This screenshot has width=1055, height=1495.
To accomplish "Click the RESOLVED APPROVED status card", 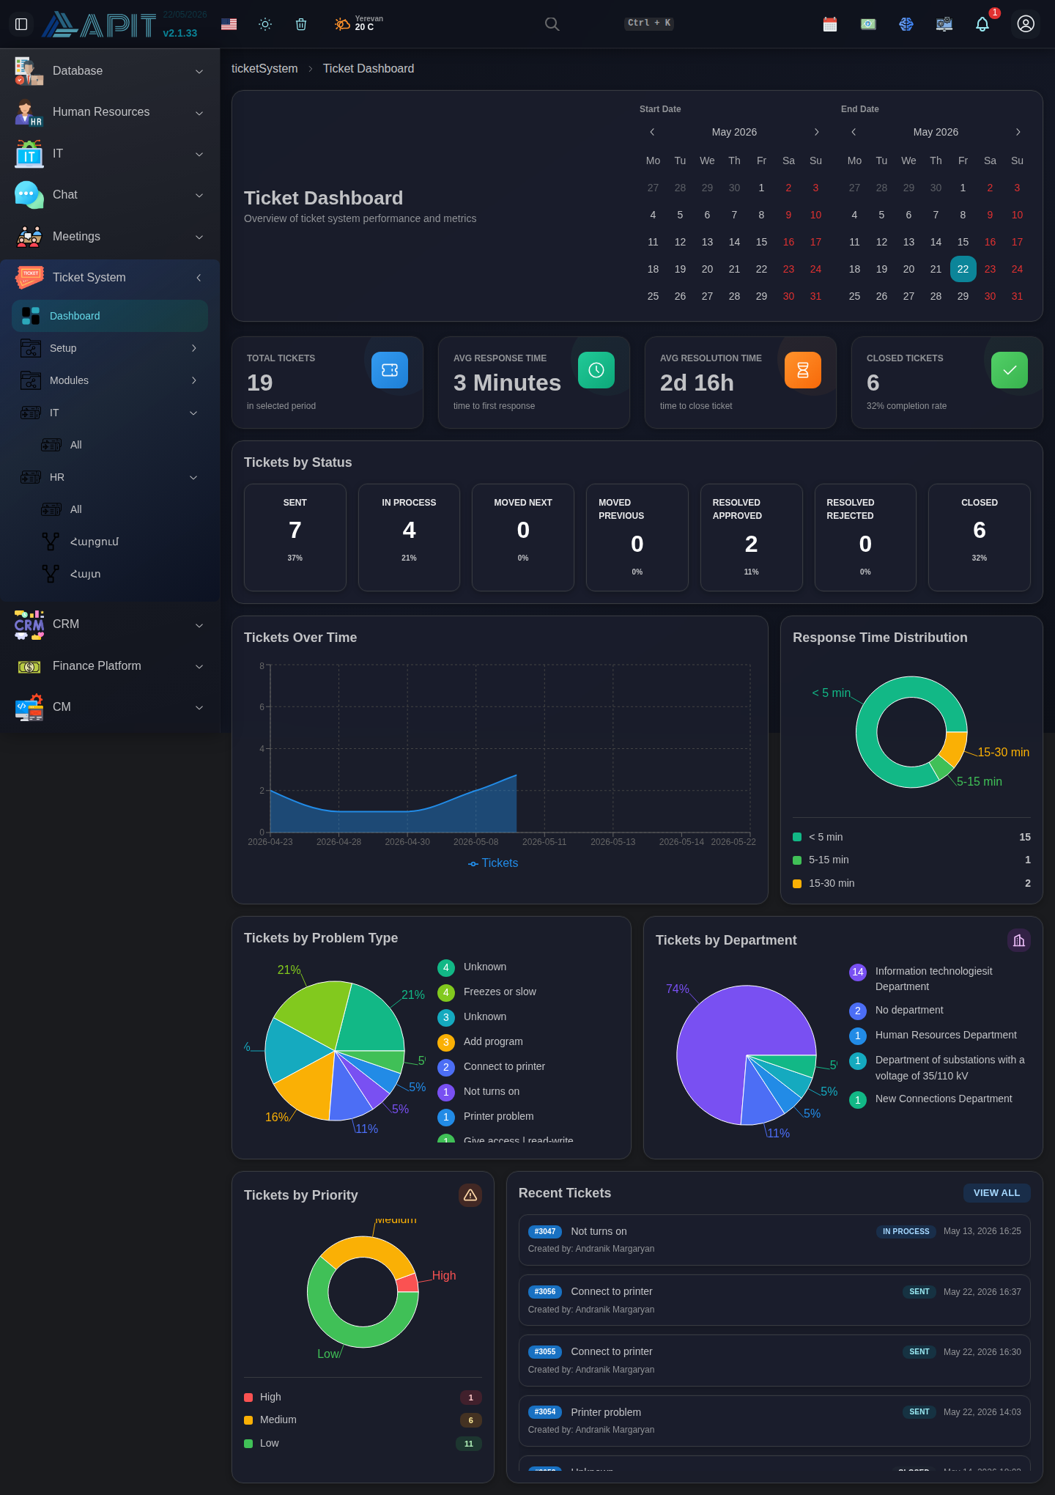I will (x=752, y=537).
